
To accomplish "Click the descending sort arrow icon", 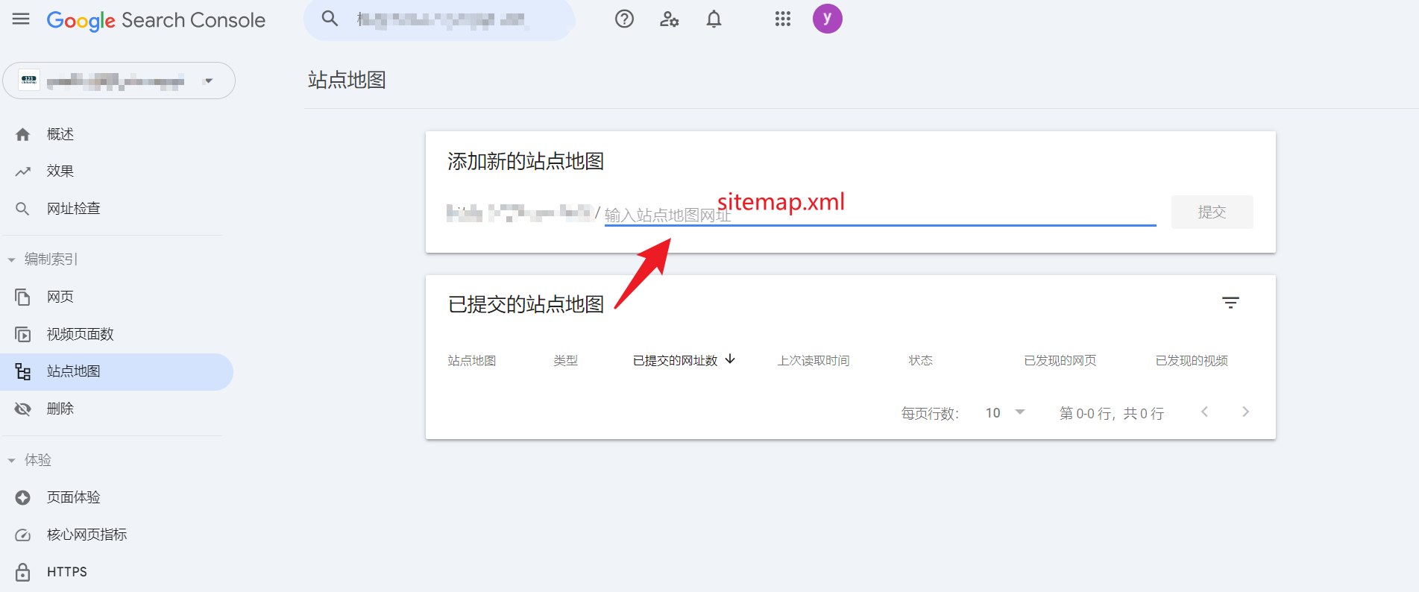I will [730, 359].
